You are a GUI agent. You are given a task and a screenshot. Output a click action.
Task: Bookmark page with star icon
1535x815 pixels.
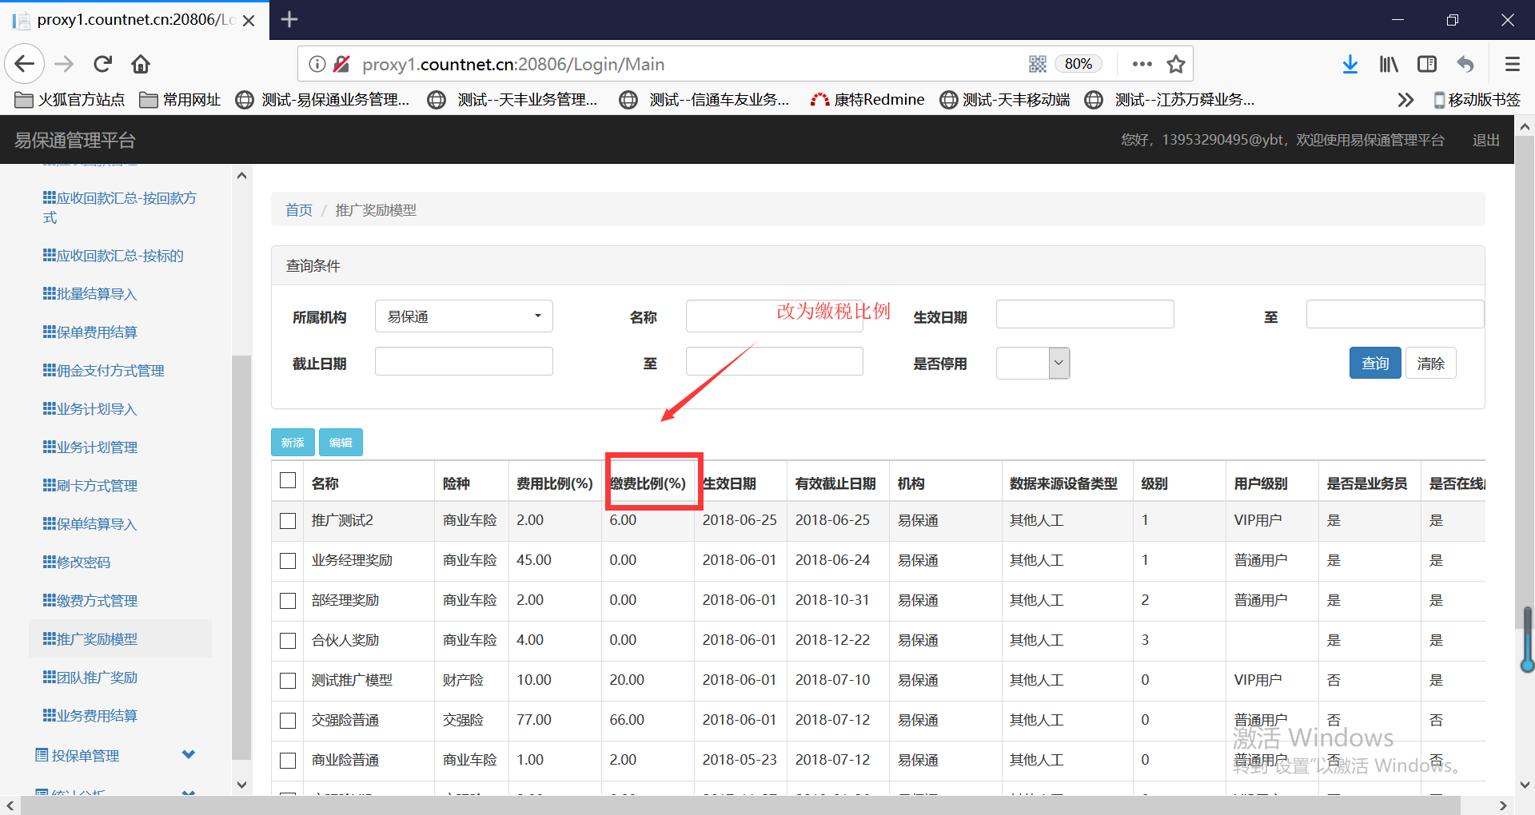[x=1175, y=64]
